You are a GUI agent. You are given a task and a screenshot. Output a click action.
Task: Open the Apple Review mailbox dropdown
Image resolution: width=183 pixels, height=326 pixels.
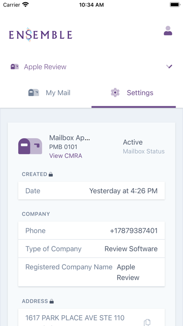click(91, 67)
